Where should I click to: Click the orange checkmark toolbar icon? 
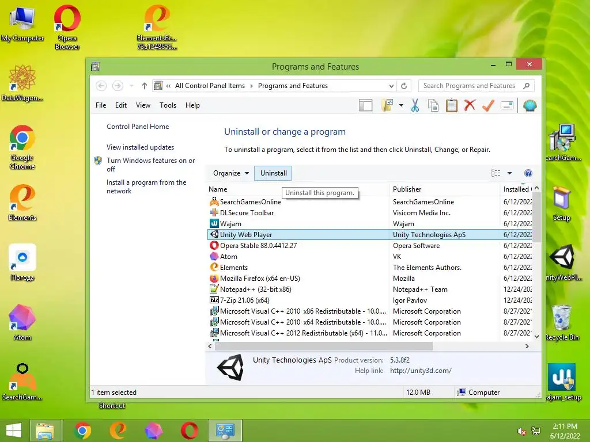488,106
